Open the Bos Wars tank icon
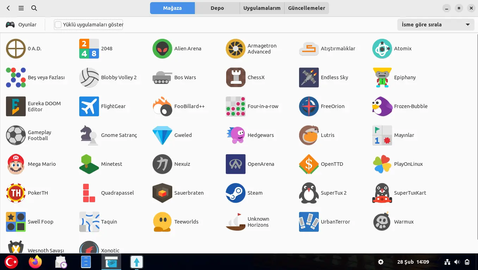 tap(162, 77)
